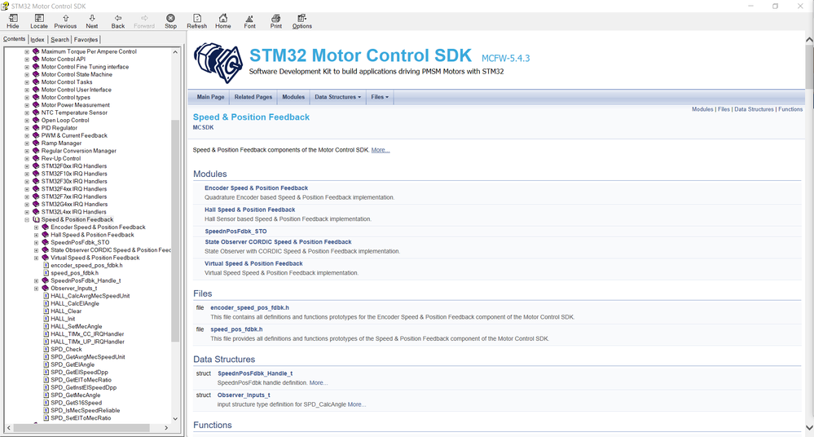Image resolution: width=814 pixels, height=437 pixels.
Task: Select STM32G4xx IRQ Handlers tree item
Action: [x=73, y=204]
